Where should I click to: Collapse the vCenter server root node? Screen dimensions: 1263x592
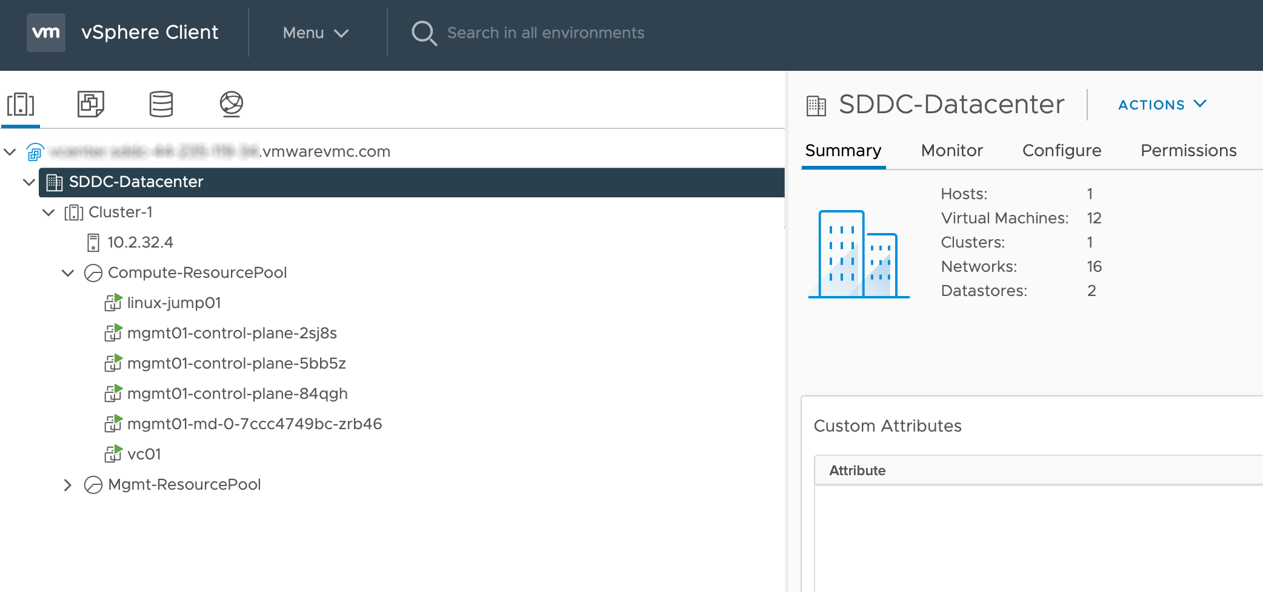[10, 151]
